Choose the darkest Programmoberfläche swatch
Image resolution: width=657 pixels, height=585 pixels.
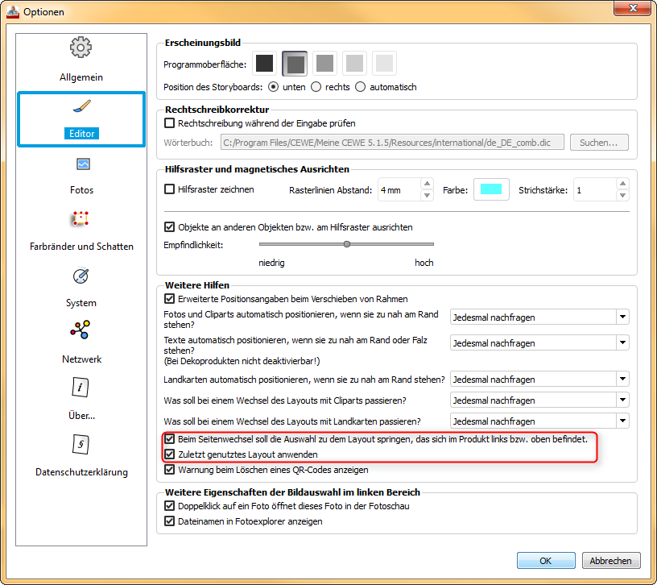click(x=264, y=64)
